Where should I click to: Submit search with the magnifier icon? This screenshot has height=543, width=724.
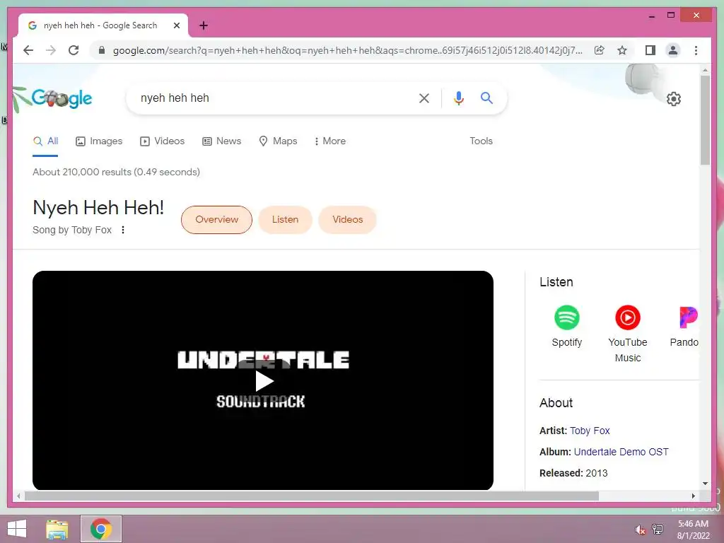click(486, 98)
